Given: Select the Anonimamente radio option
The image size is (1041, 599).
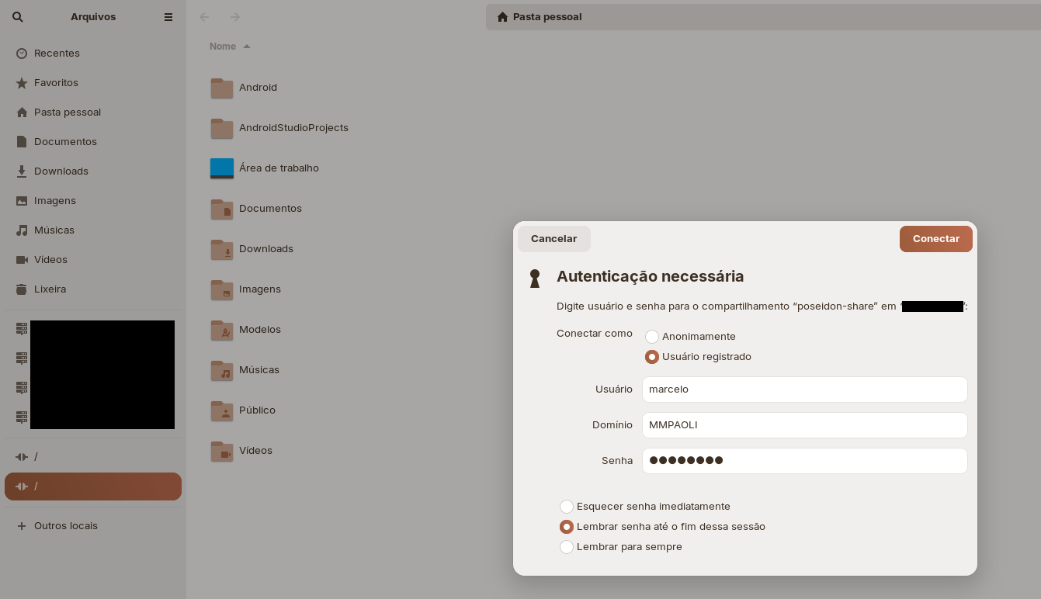Looking at the screenshot, I should (652, 337).
